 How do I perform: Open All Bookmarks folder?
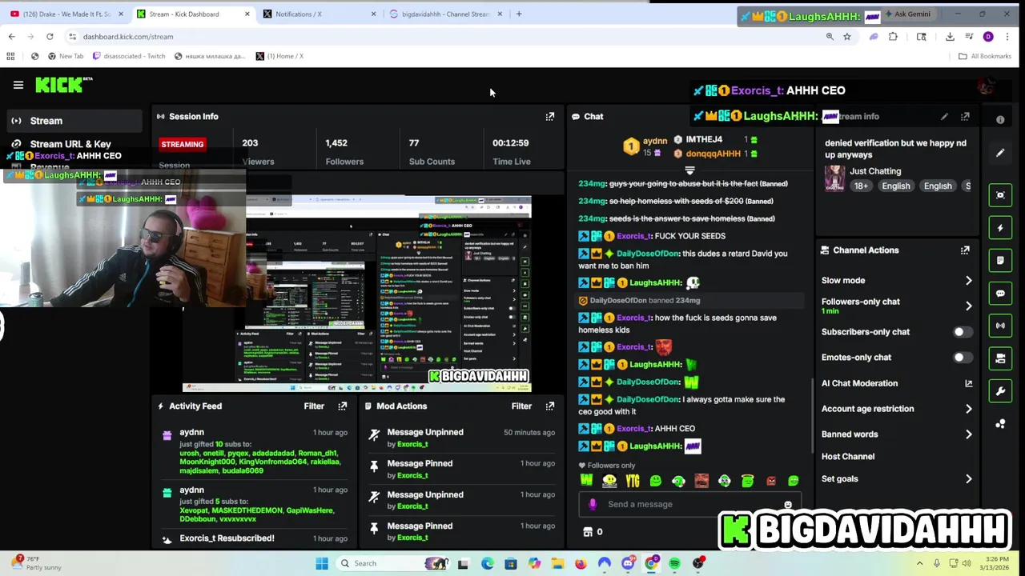(985, 56)
